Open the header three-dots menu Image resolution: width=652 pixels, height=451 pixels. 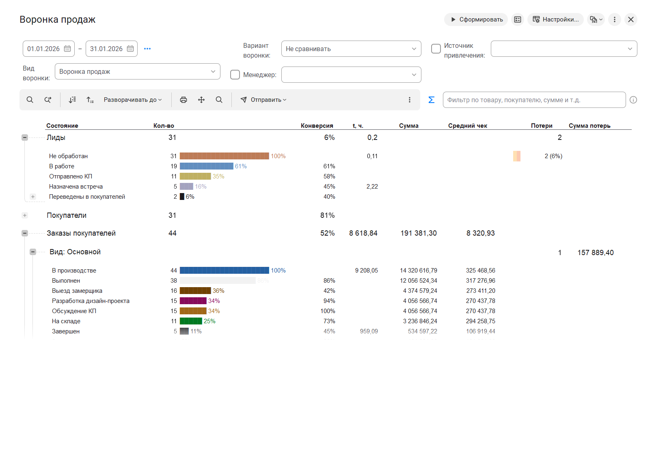tap(615, 19)
